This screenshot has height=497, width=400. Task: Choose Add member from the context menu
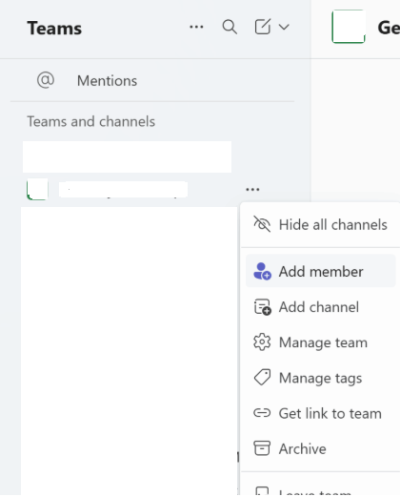(x=321, y=271)
